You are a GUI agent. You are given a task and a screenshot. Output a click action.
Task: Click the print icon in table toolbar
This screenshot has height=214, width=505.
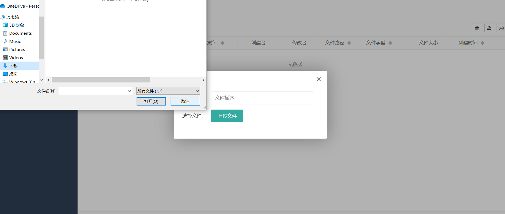click(501, 28)
